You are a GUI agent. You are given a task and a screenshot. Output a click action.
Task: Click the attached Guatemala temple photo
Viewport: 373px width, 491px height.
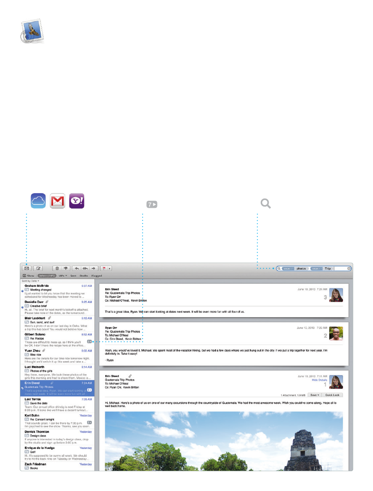tap(224, 441)
